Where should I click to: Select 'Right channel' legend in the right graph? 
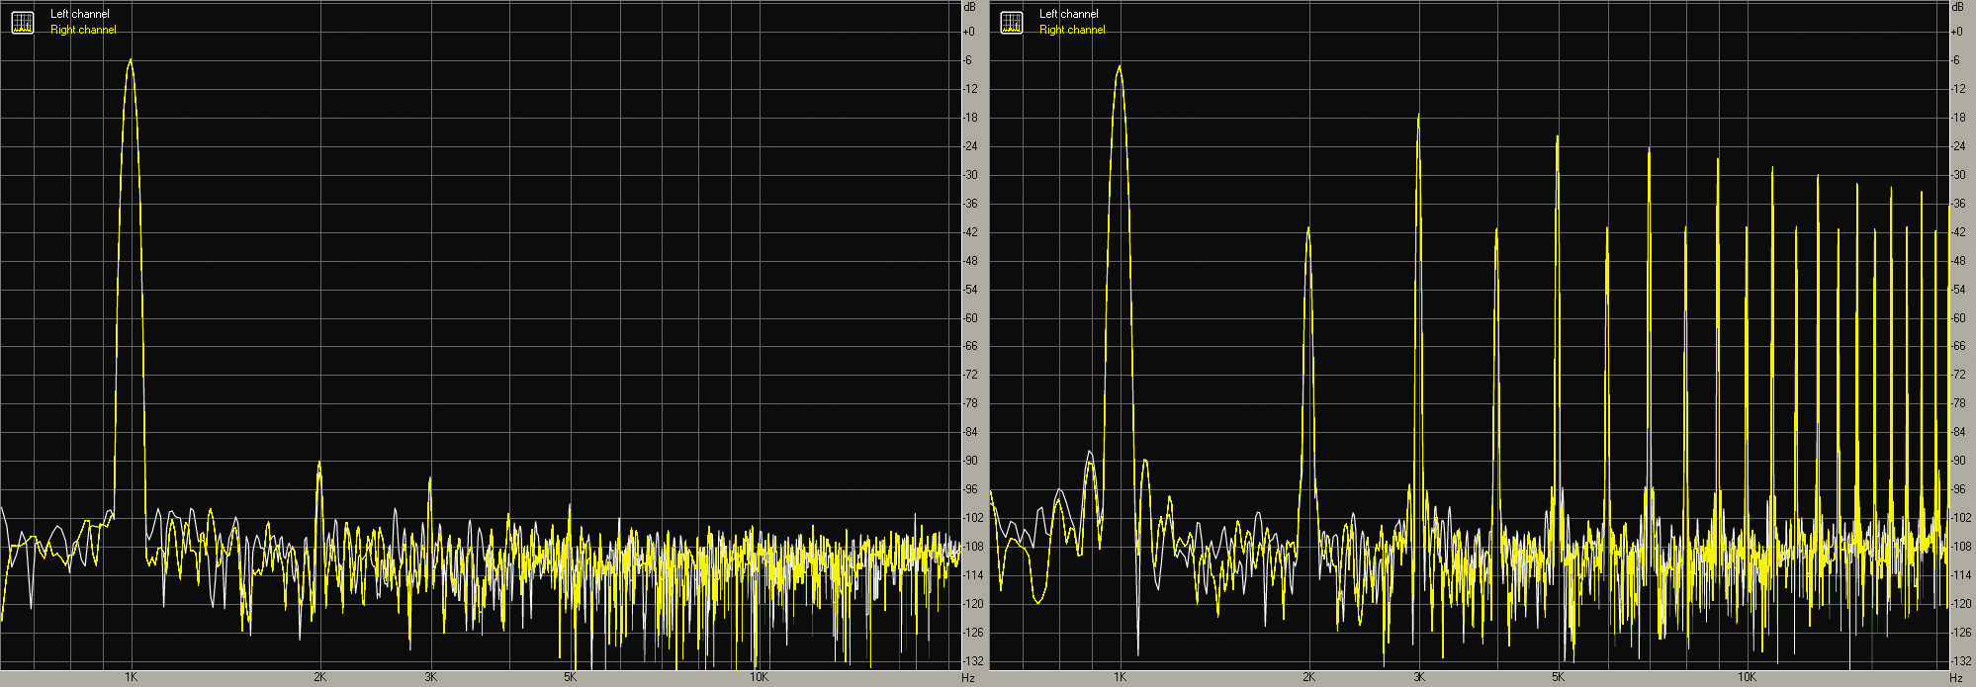(x=1072, y=30)
